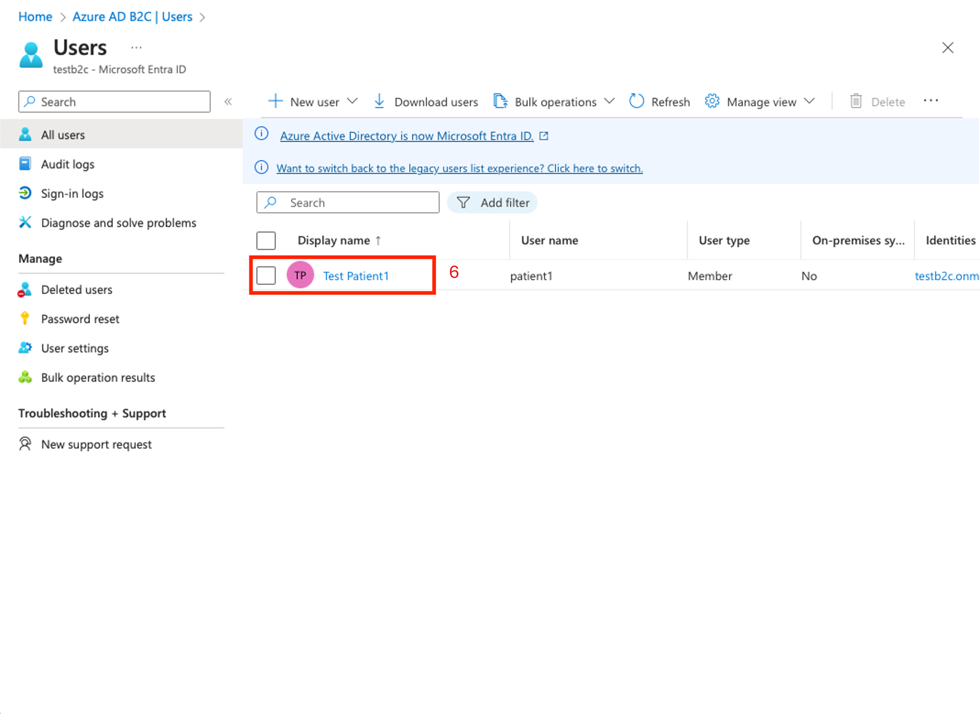The height and width of the screenshot is (714, 980).
Task: Open the toolbar overflow ellipsis
Action: click(x=930, y=101)
